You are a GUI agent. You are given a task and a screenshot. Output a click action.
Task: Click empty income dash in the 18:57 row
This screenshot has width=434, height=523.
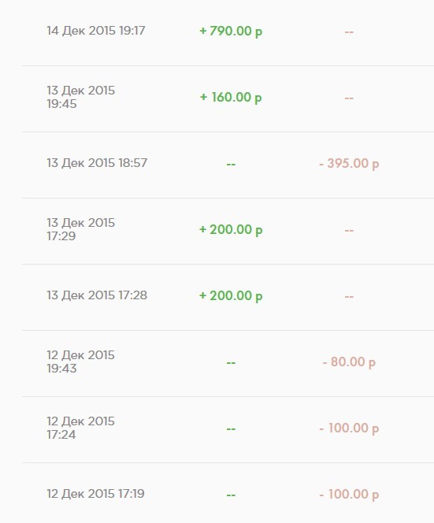coord(231,164)
